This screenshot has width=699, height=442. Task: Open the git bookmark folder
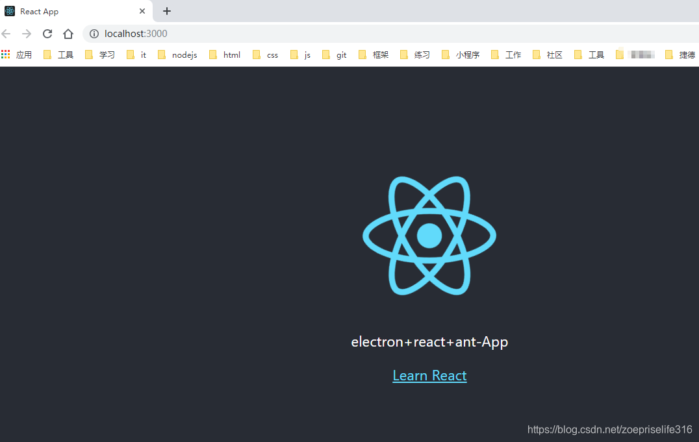(335, 55)
